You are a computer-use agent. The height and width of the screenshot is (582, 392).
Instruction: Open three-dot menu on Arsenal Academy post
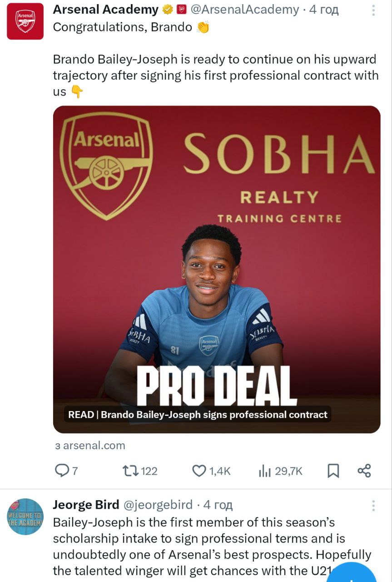373,10
